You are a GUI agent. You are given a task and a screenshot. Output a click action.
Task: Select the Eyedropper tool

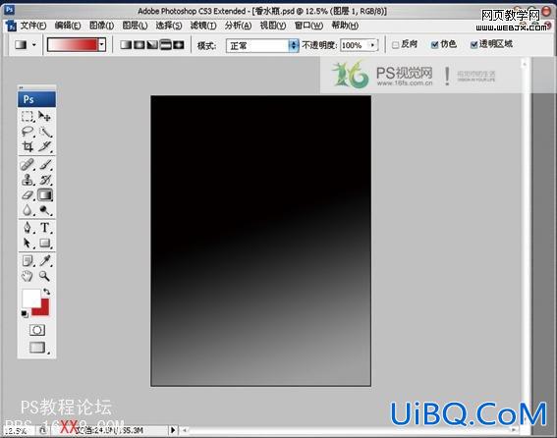pos(45,261)
